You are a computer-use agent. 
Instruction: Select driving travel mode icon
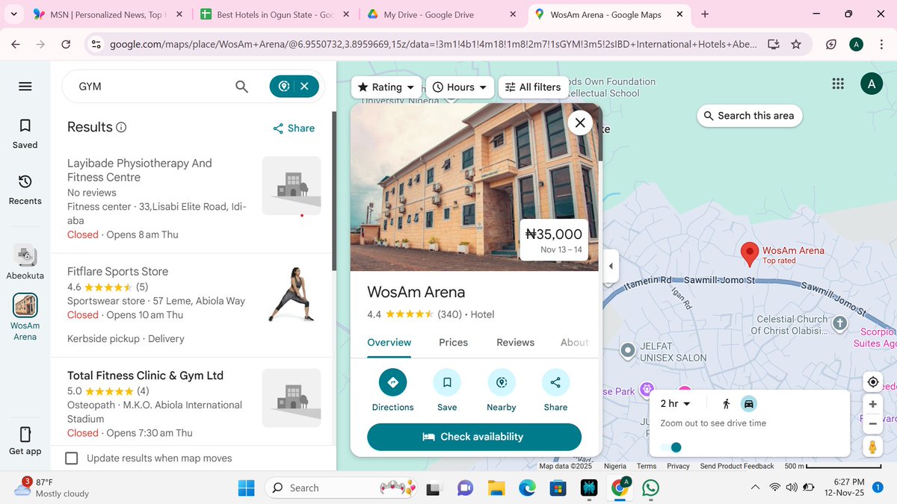pos(748,403)
